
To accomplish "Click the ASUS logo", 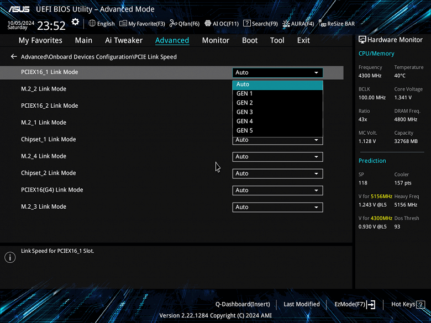I will pos(19,9).
